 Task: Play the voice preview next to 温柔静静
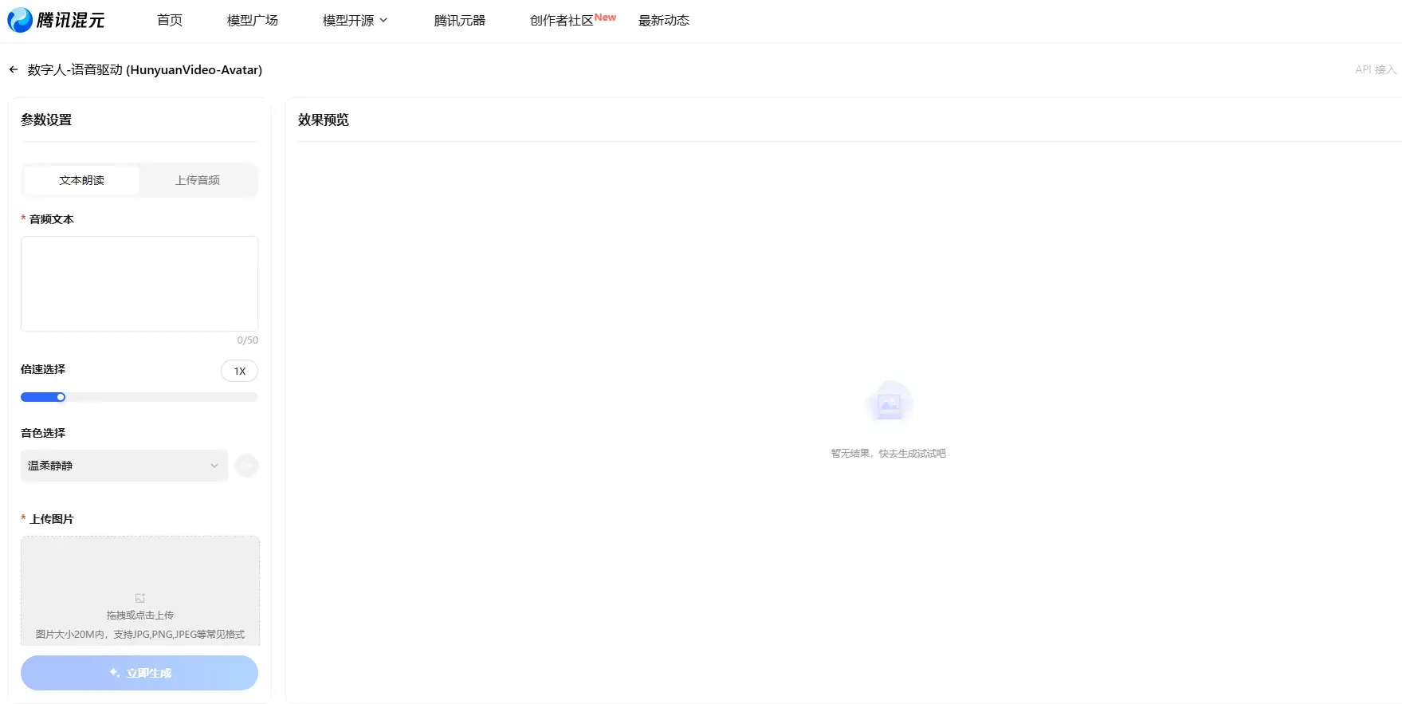[246, 466]
